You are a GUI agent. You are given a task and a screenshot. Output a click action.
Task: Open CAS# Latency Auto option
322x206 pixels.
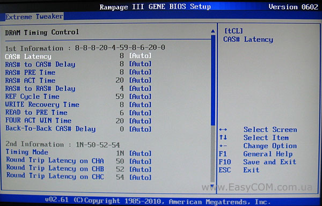click(x=140, y=56)
